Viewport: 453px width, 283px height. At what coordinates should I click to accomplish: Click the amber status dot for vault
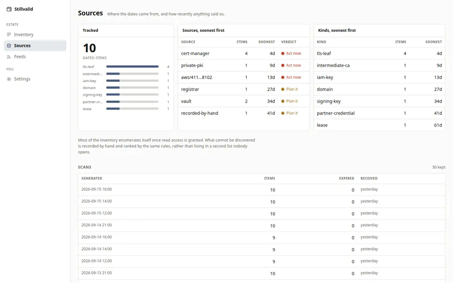click(x=283, y=101)
